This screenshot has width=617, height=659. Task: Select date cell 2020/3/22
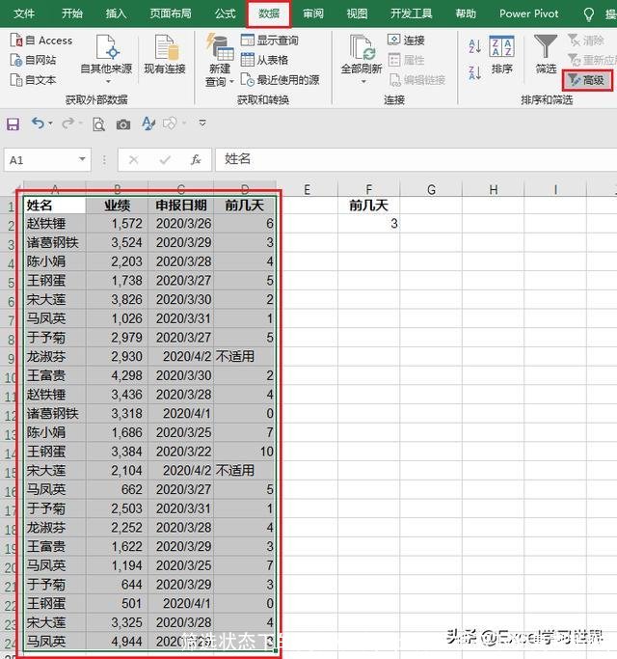(x=180, y=452)
